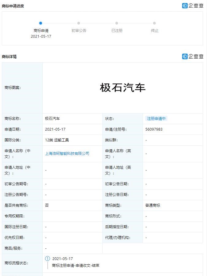Select the application number 56097983

154,129
